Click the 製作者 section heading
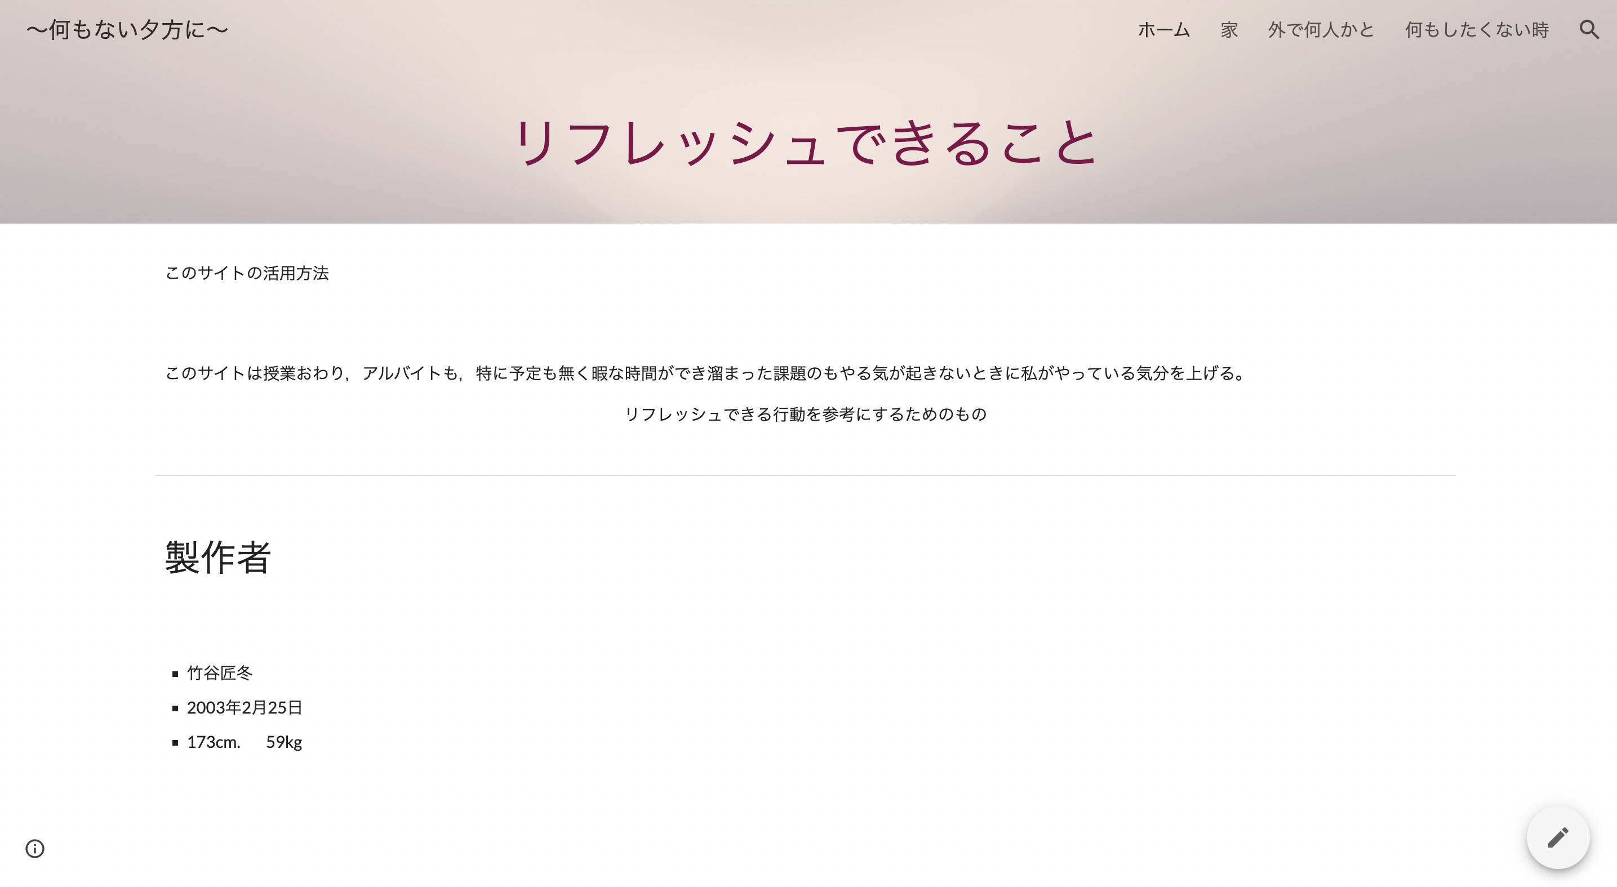 (x=218, y=557)
